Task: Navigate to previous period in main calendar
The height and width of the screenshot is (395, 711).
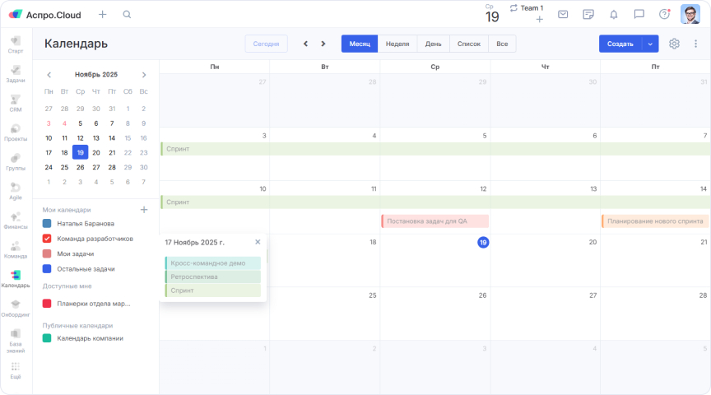Action: (x=305, y=44)
